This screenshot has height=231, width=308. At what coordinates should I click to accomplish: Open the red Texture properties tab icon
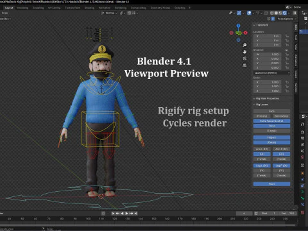coord(302,212)
